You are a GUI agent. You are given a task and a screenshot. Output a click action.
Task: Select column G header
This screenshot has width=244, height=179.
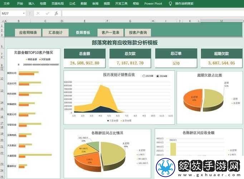click(130, 21)
